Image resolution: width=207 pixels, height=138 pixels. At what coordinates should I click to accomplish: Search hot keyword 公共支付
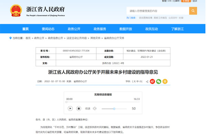(173, 18)
